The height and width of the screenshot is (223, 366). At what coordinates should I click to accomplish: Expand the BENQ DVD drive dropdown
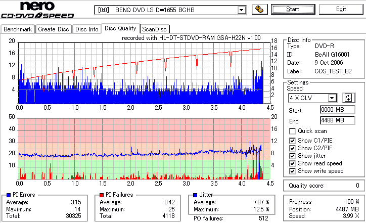click(x=242, y=10)
